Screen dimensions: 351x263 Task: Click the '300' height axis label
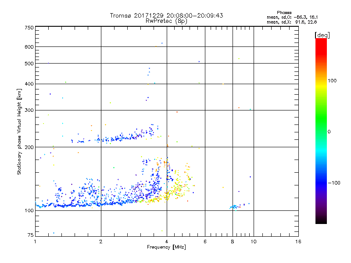(29, 110)
